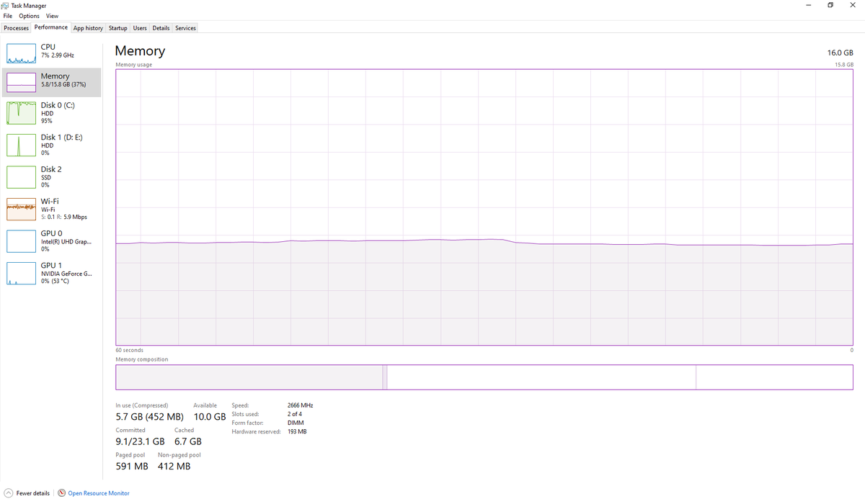Image resolution: width=865 pixels, height=504 pixels.
Task: Open the Options menu
Action: [x=30, y=16]
